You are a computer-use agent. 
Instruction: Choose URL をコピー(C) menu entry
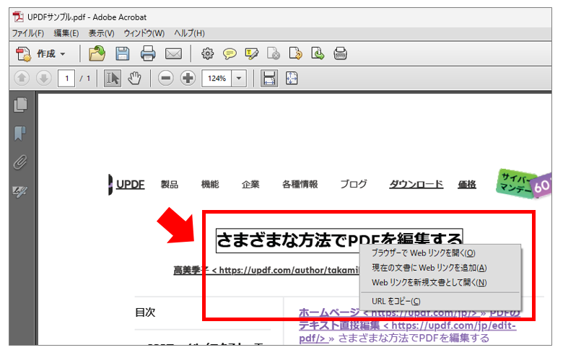(440, 301)
